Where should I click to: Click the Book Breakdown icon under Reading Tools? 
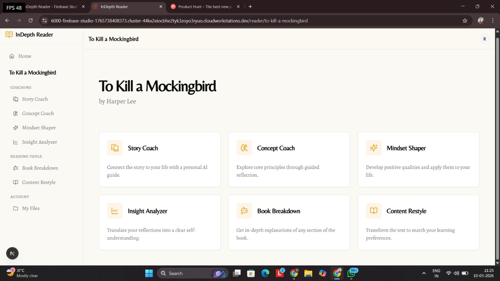[16, 168]
